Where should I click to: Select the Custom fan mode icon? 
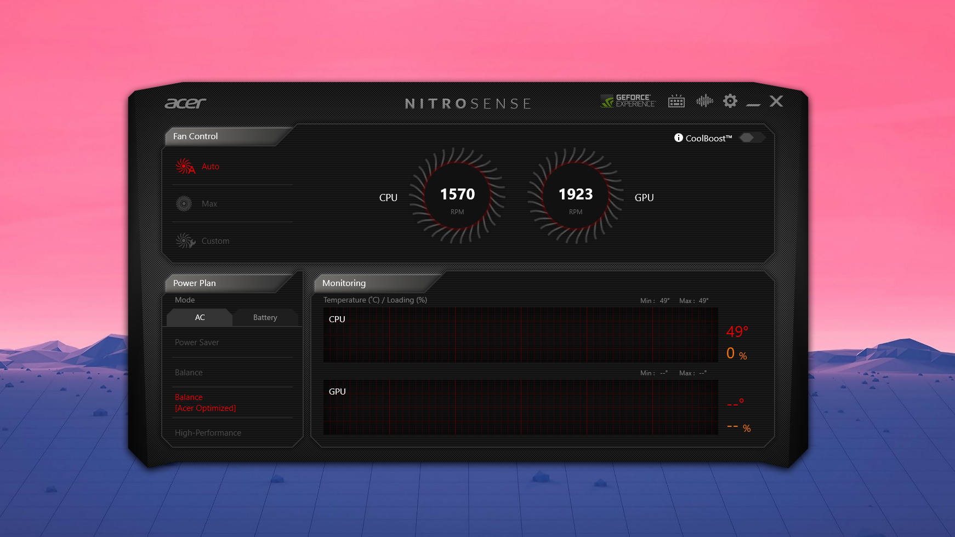184,241
